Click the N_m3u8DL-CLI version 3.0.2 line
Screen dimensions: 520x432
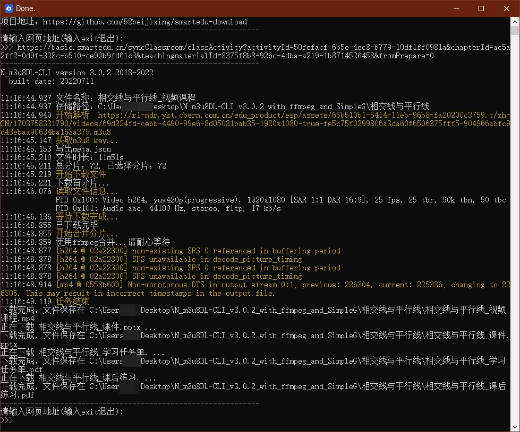[x=76, y=73]
